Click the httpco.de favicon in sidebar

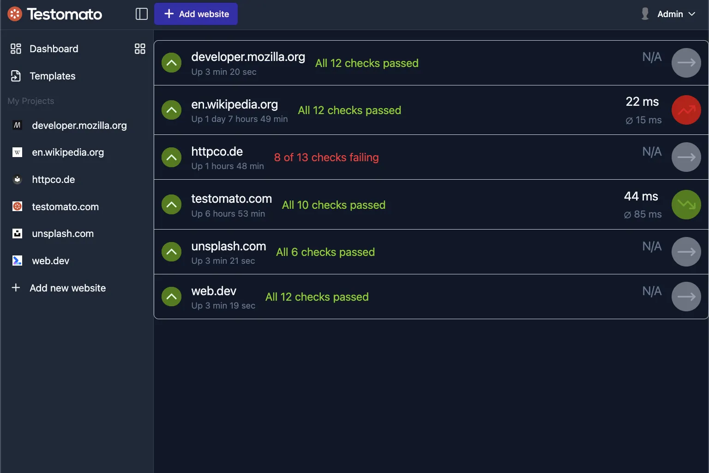(x=17, y=180)
